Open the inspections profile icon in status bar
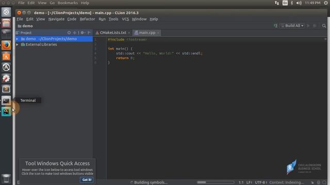 click(319, 182)
